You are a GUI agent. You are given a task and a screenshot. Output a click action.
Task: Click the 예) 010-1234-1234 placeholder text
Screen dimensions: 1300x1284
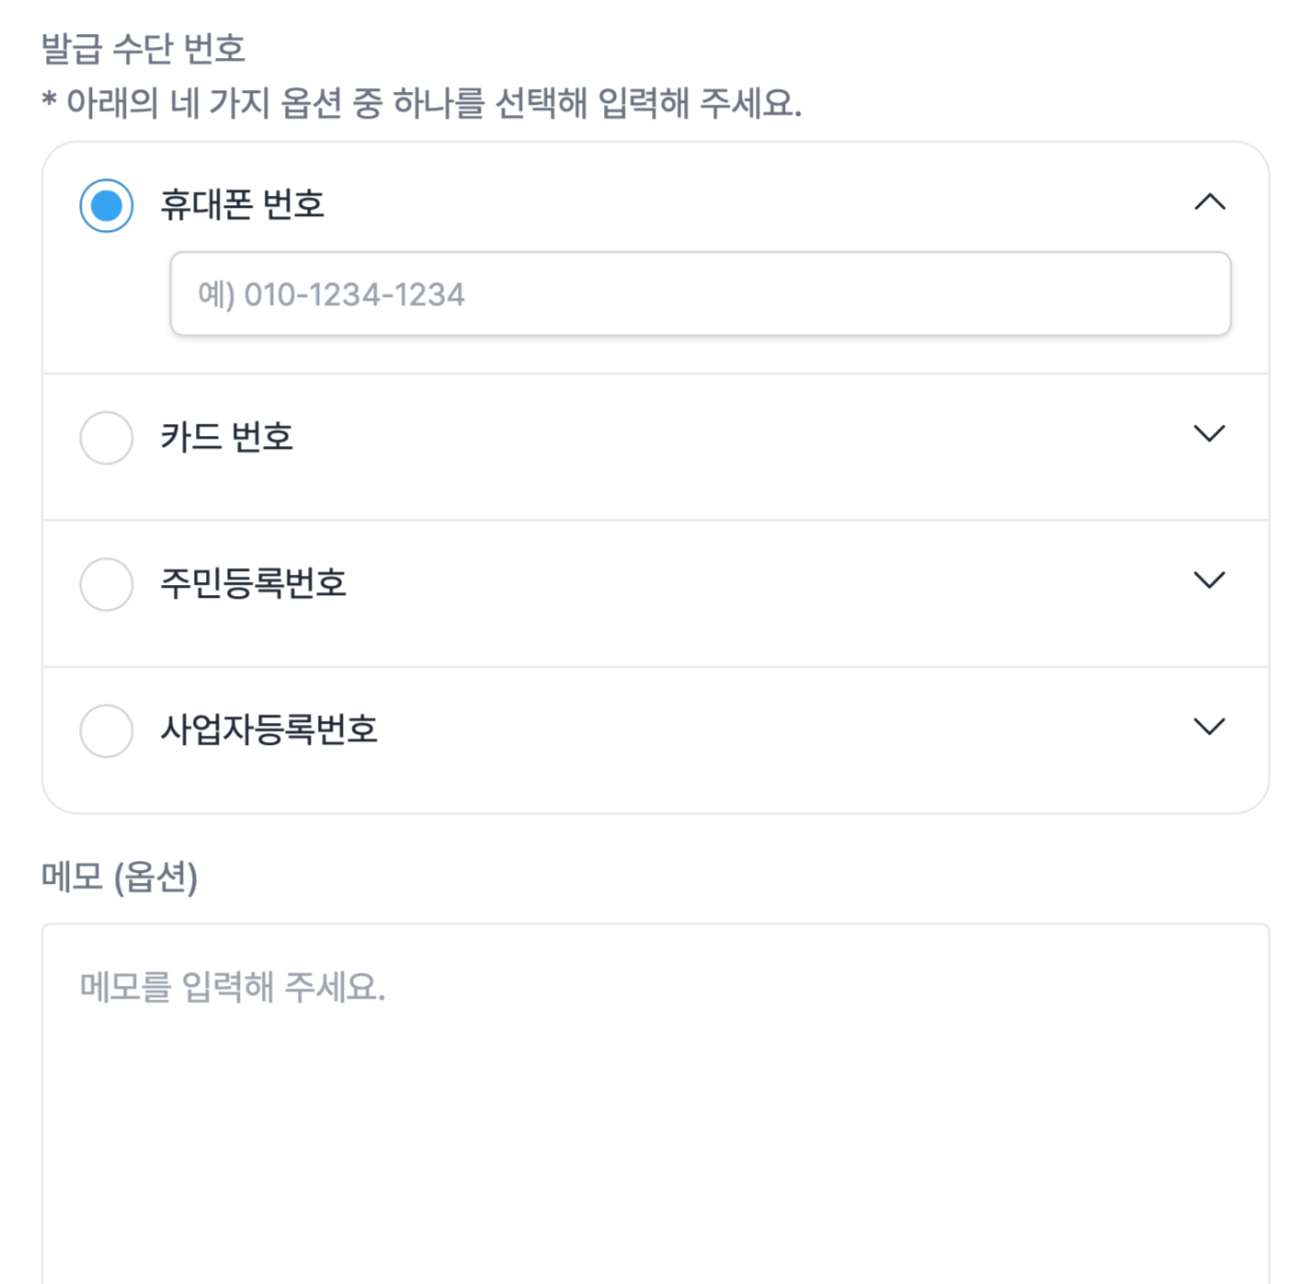pyautogui.click(x=331, y=294)
